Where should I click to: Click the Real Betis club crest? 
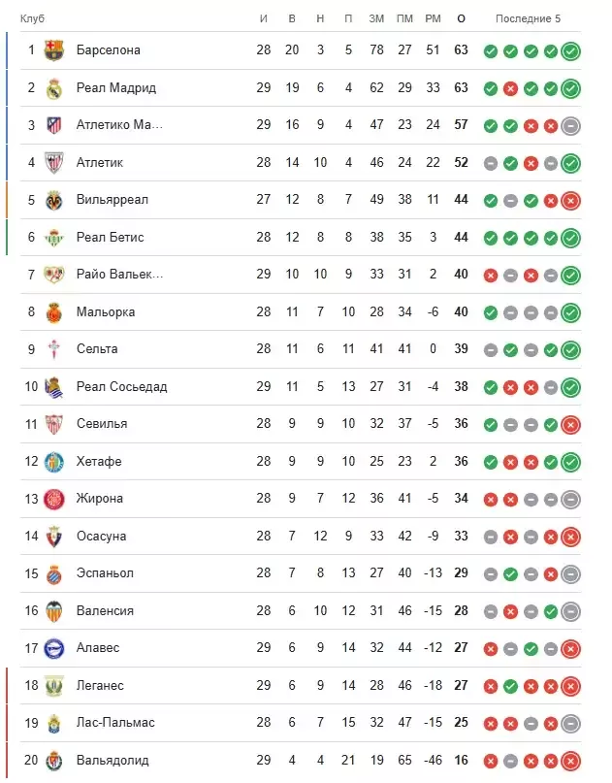[x=54, y=238]
